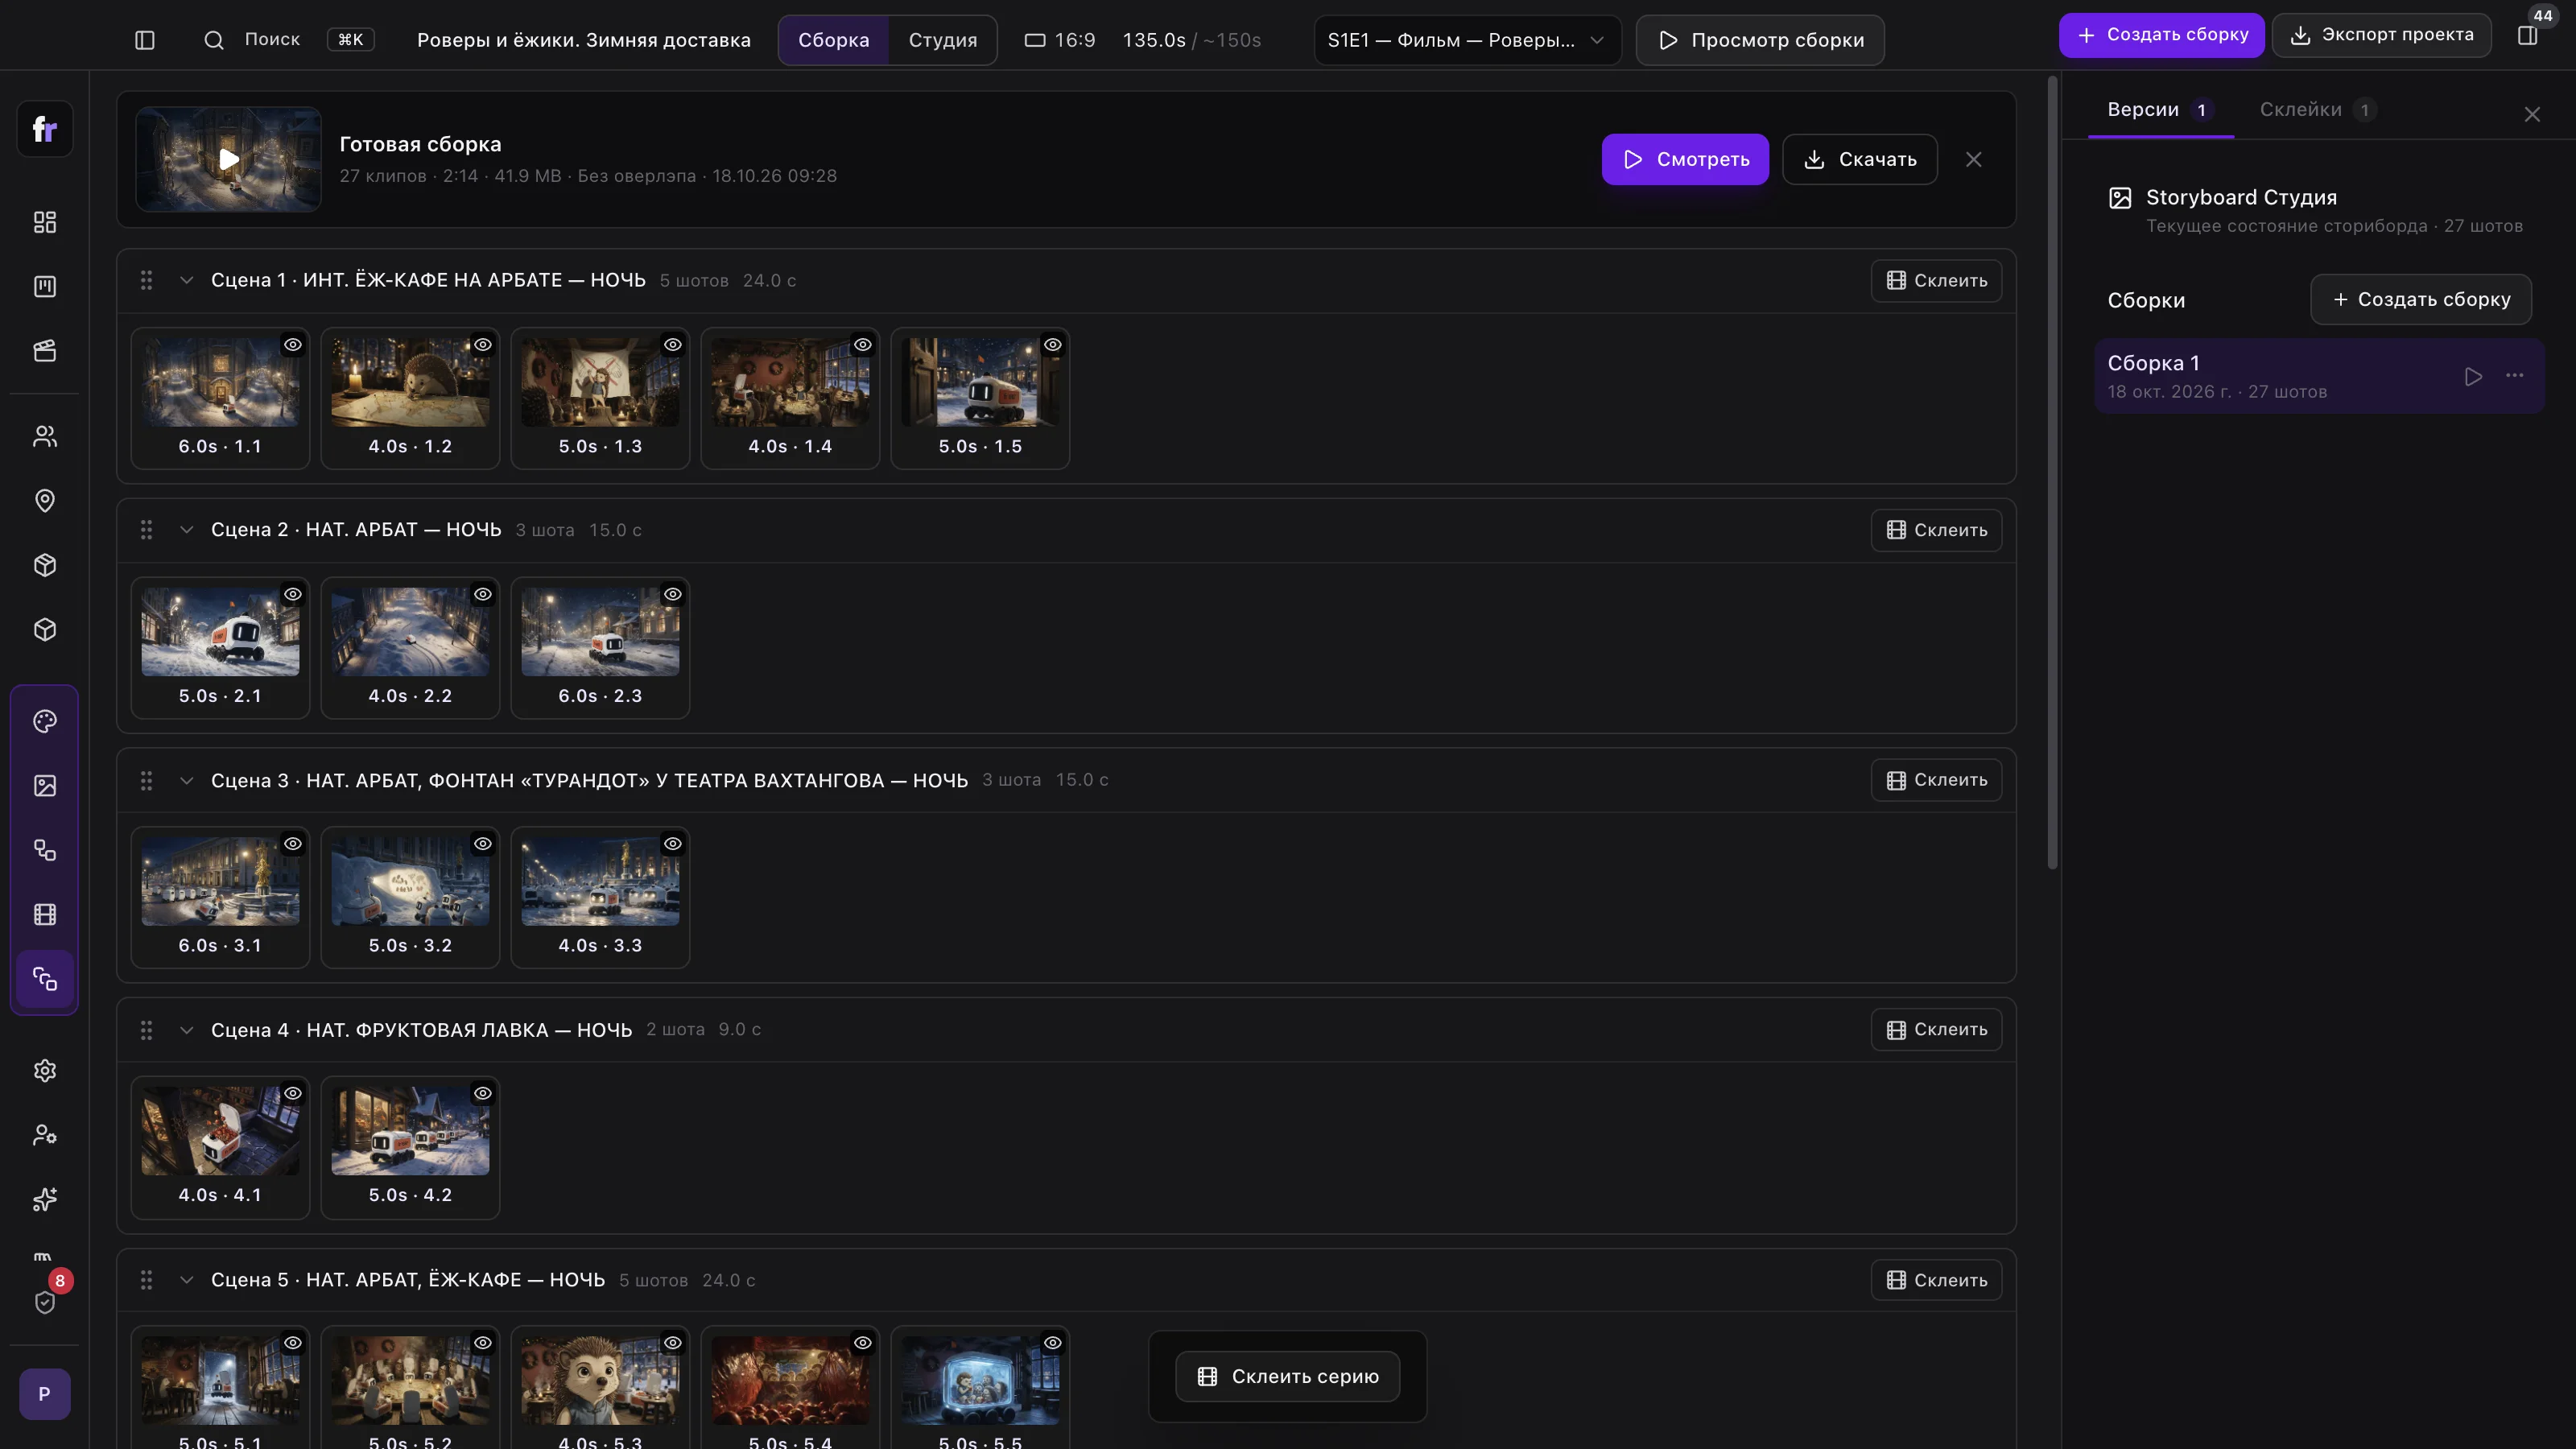Open the Склейки tab
The width and height of the screenshot is (2576, 1449).
pyautogui.click(x=2318, y=110)
